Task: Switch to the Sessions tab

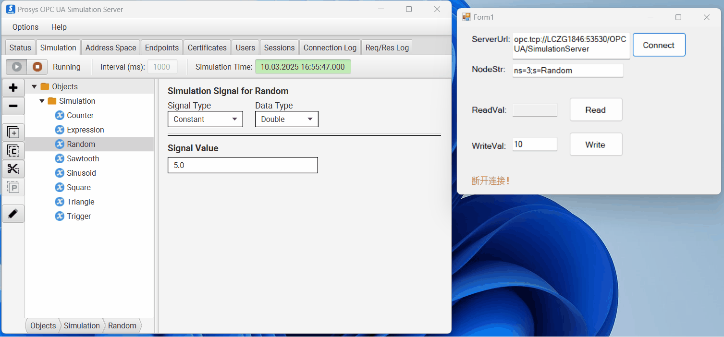Action: pos(279,48)
